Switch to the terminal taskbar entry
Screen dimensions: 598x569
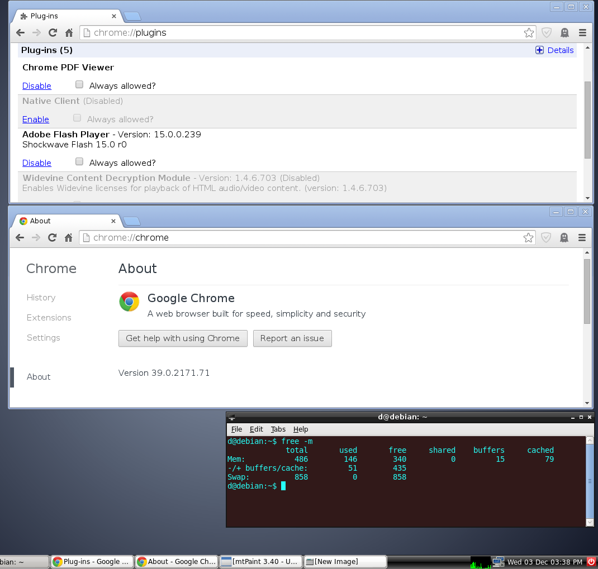(x=23, y=562)
